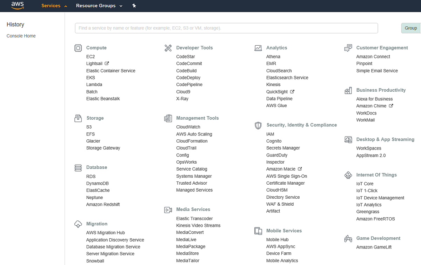Open the Lambda service
This screenshot has height=265, width=421.
[94, 84]
